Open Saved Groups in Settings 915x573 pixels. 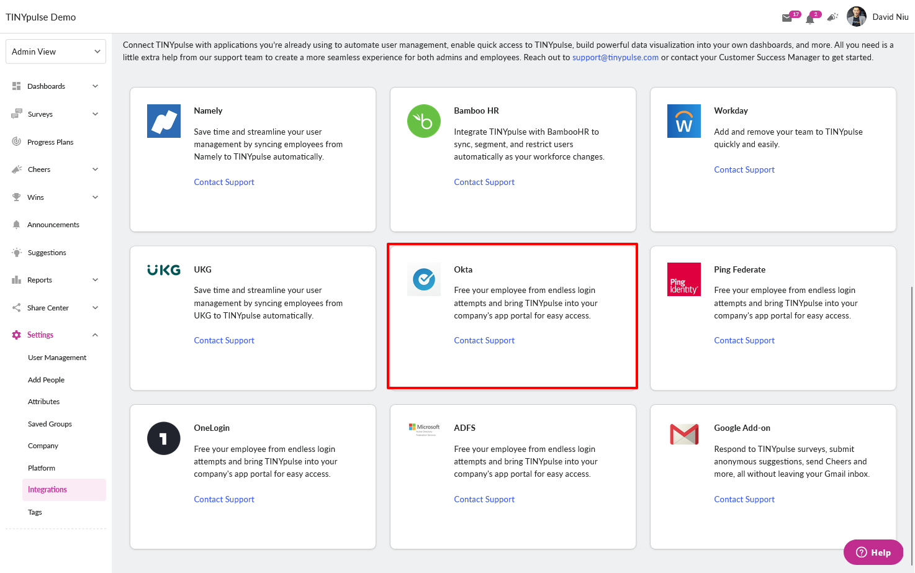coord(50,424)
